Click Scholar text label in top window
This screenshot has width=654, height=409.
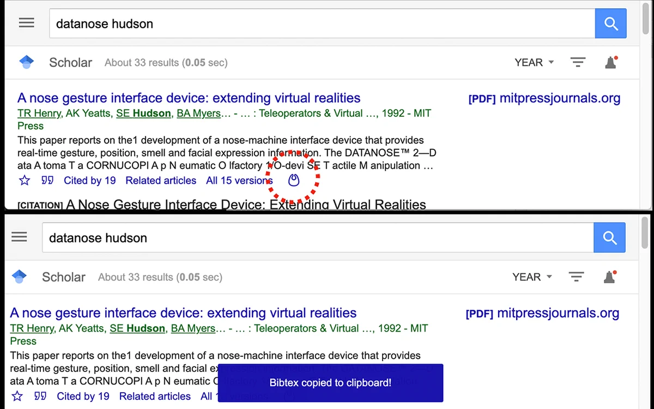[70, 62]
